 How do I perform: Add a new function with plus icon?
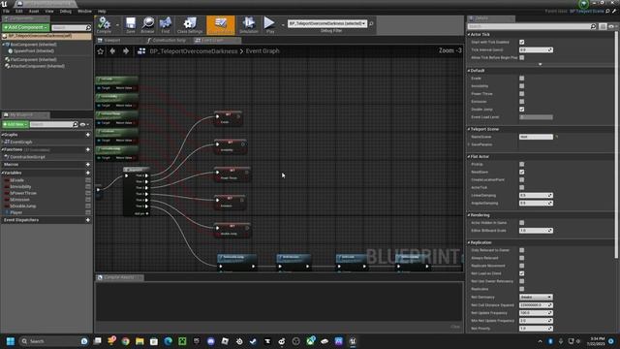(x=88, y=149)
